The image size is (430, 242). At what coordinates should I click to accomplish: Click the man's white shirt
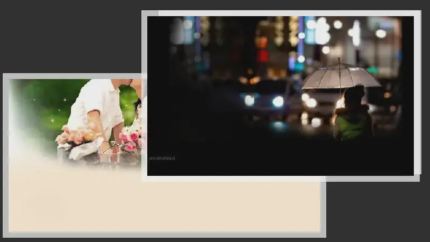click(98, 105)
